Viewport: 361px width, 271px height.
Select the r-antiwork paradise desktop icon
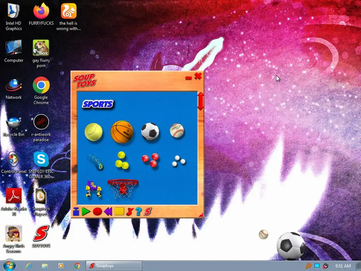click(x=41, y=128)
